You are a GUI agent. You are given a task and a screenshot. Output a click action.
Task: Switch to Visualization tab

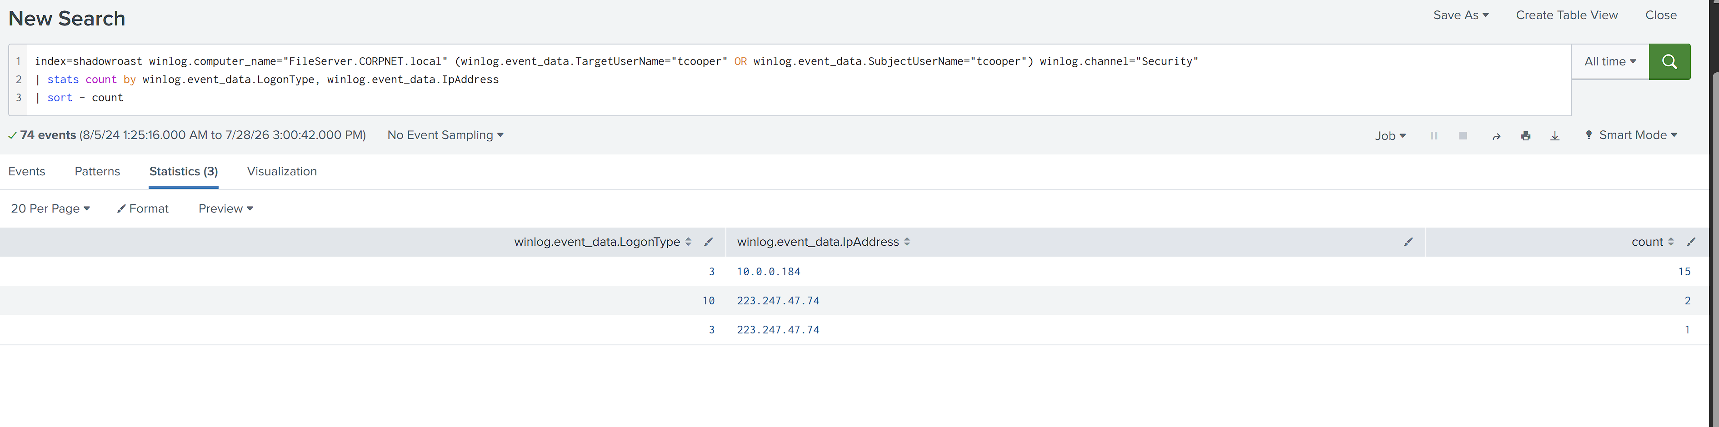click(x=282, y=171)
